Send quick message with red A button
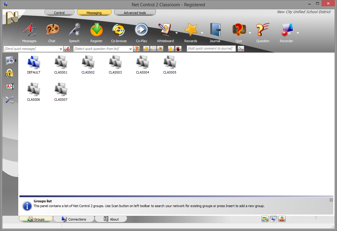 click(67, 49)
